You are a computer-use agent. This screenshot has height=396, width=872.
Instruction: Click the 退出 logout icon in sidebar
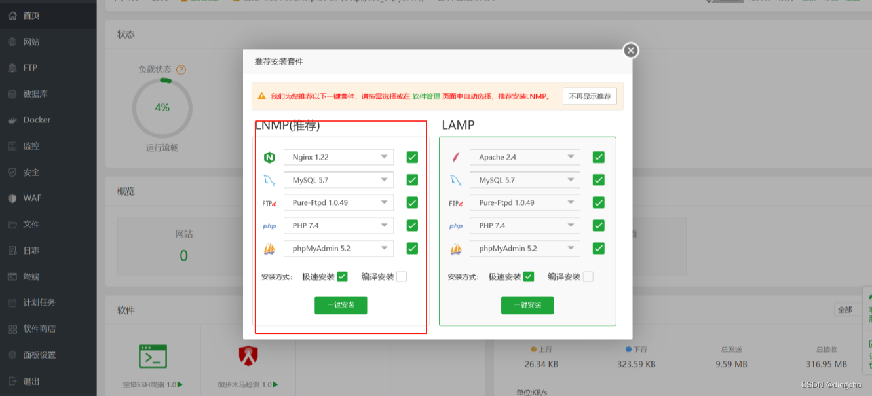pos(12,381)
